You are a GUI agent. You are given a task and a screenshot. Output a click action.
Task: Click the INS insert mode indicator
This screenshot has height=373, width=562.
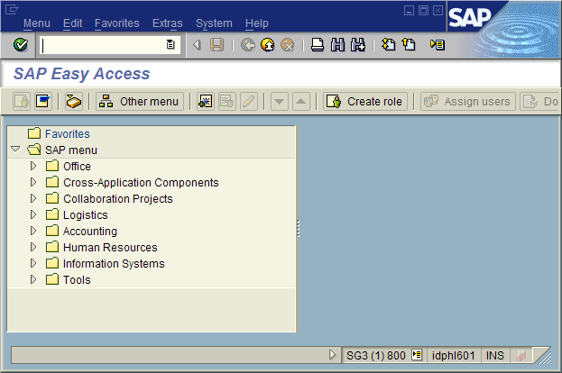(x=494, y=356)
